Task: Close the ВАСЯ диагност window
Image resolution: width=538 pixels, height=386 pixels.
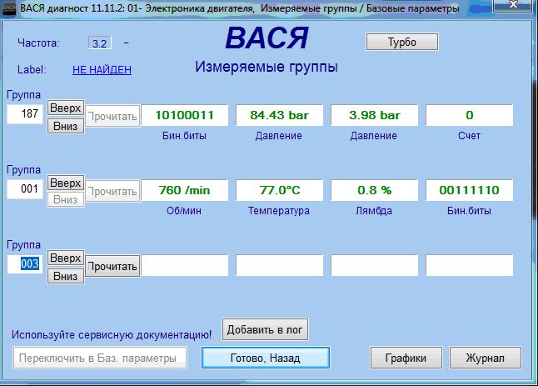Action: point(513,5)
